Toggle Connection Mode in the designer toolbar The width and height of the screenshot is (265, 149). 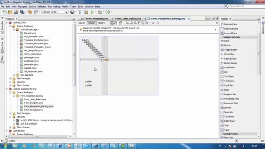pyautogui.click(x=116, y=23)
